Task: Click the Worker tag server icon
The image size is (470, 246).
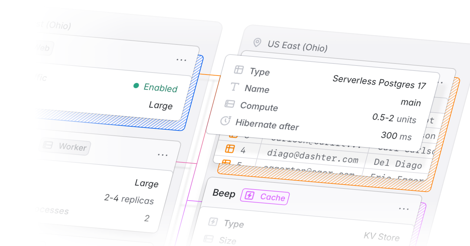Action: (x=48, y=145)
